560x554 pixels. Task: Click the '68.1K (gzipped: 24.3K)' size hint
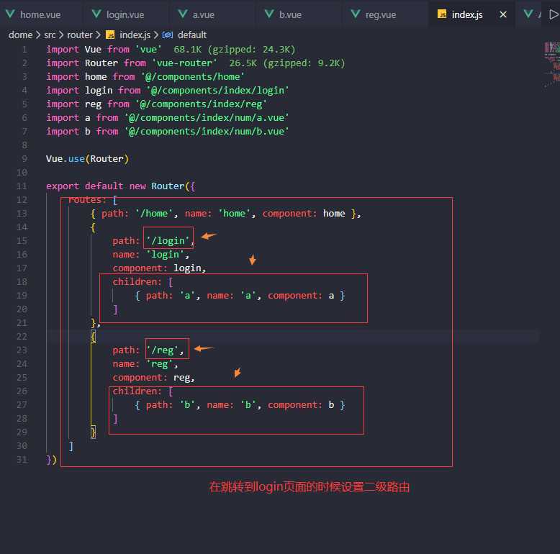pyautogui.click(x=234, y=50)
